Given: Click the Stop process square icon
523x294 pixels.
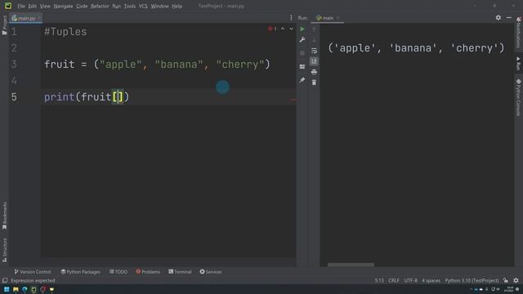Looking at the screenshot, I should point(302,53).
